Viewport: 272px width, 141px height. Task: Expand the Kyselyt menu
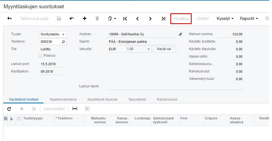tap(225, 19)
